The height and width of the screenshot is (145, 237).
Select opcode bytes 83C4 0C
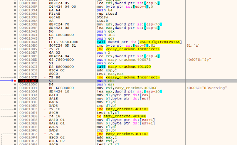point(57,70)
